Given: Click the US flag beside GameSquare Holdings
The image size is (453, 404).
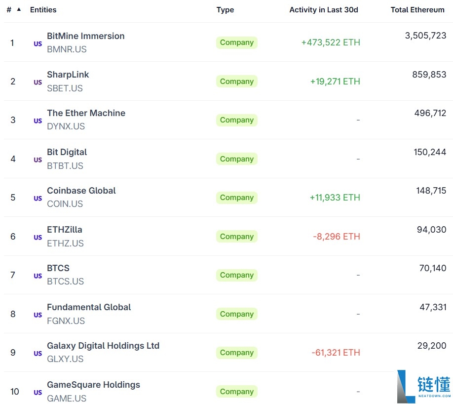Looking at the screenshot, I should (x=38, y=393).
